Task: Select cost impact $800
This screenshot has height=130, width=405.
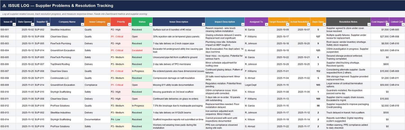Action: coord(380,64)
